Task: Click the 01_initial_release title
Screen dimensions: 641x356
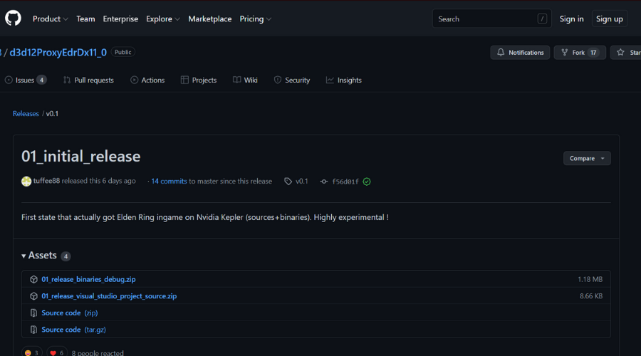Action: (81, 157)
